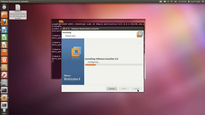Click the 'Configuring...' status text
Viewport: 205px width, 115px height.
point(94,62)
